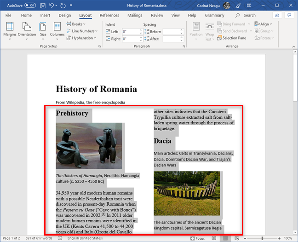Click the Redo icon
298x242 pixels.
(63, 6)
